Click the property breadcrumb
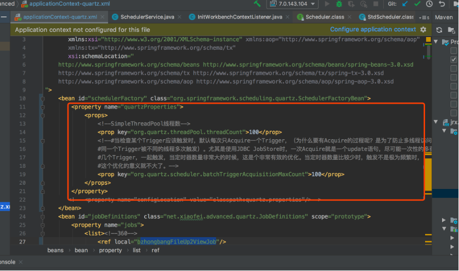The height and width of the screenshot is (271, 459). pyautogui.click(x=110, y=250)
